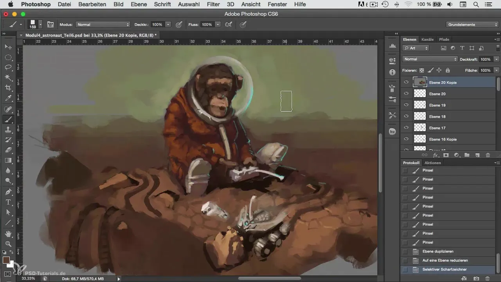
Task: Select the Lasso tool
Action: coord(8,67)
